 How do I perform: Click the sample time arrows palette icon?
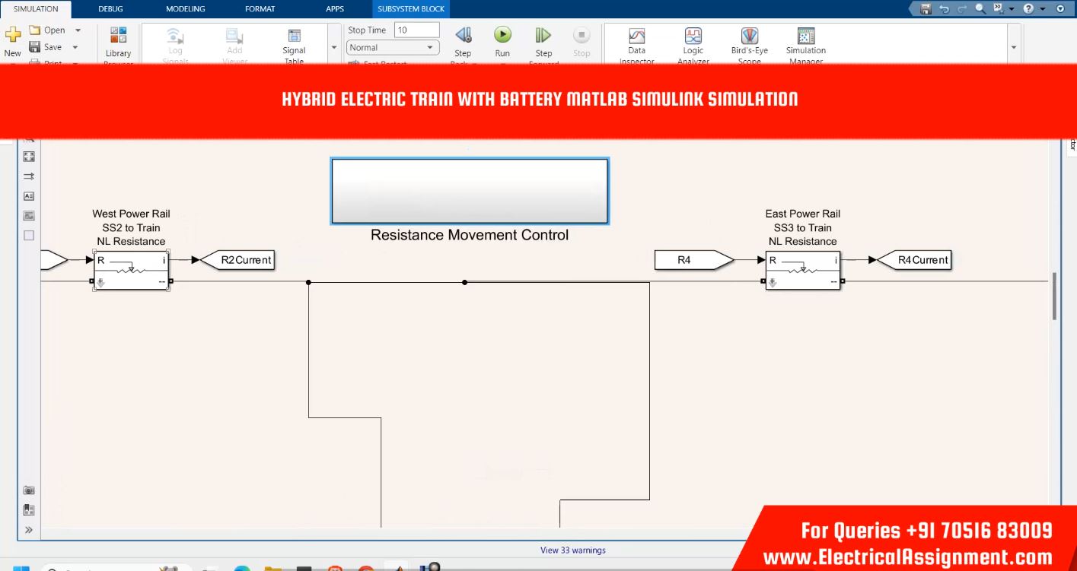29,176
